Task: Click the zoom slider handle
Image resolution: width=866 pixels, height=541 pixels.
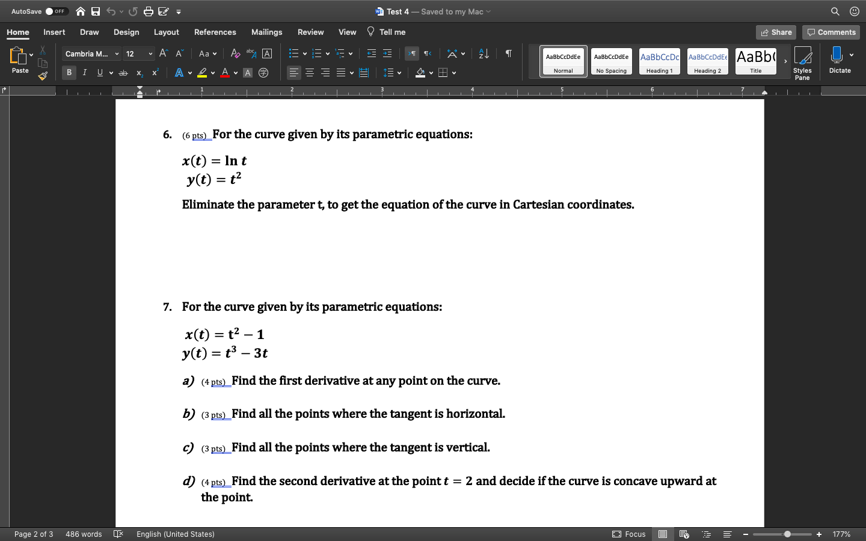Action: (787, 534)
